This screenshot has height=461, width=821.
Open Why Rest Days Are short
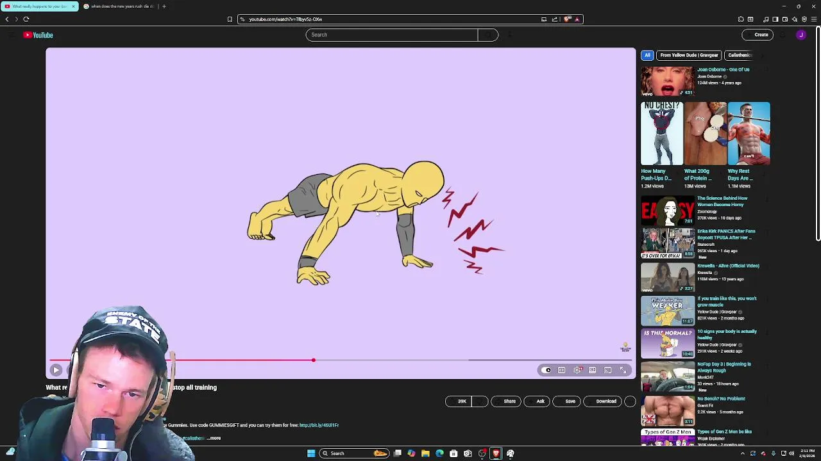[749, 133]
